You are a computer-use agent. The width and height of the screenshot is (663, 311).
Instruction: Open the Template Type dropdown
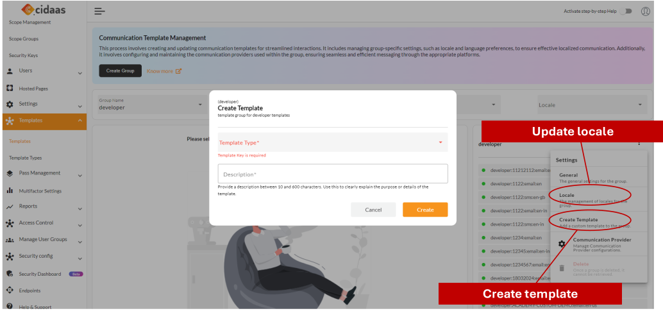(333, 142)
